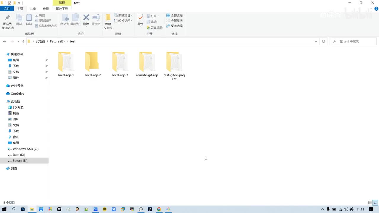Screen dimensions: 379x213
Task: Expand breadcrumb chevron after 此电脑
Action: coord(47,41)
